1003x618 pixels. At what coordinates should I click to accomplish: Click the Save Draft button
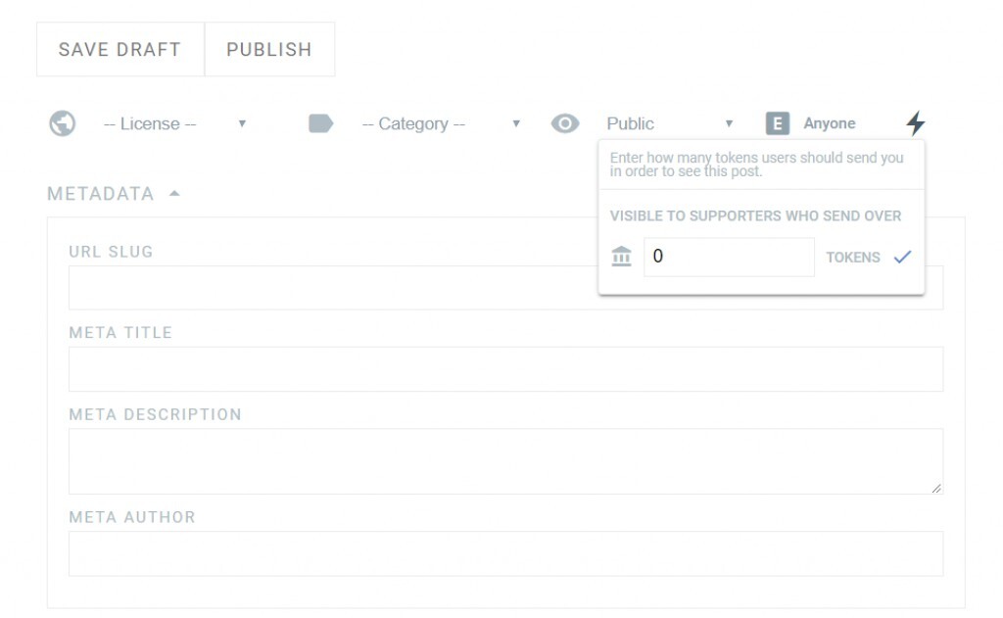119,49
